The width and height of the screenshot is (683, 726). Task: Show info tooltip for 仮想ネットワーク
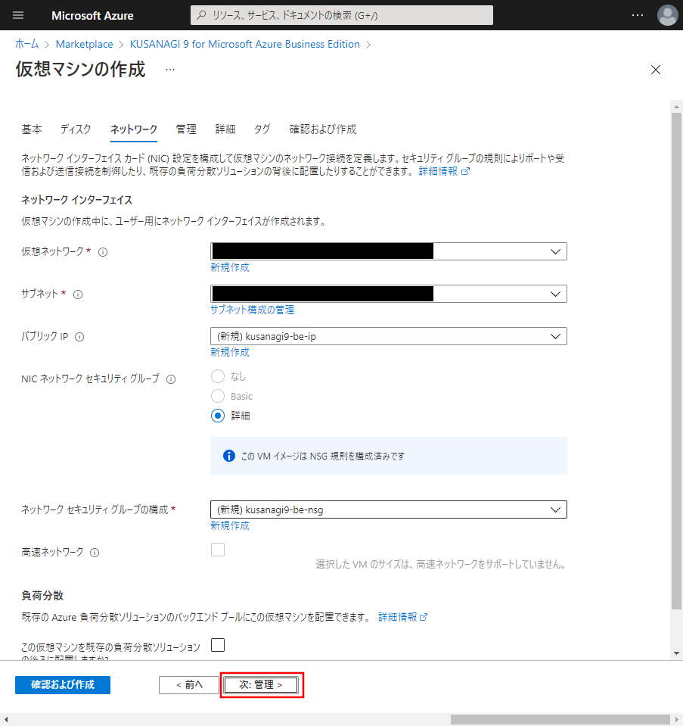tap(103, 252)
